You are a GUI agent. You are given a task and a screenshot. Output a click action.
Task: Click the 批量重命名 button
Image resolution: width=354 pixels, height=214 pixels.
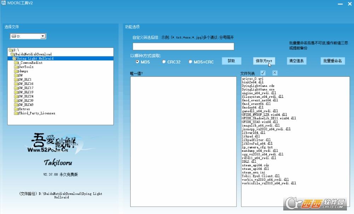[x=332, y=61]
